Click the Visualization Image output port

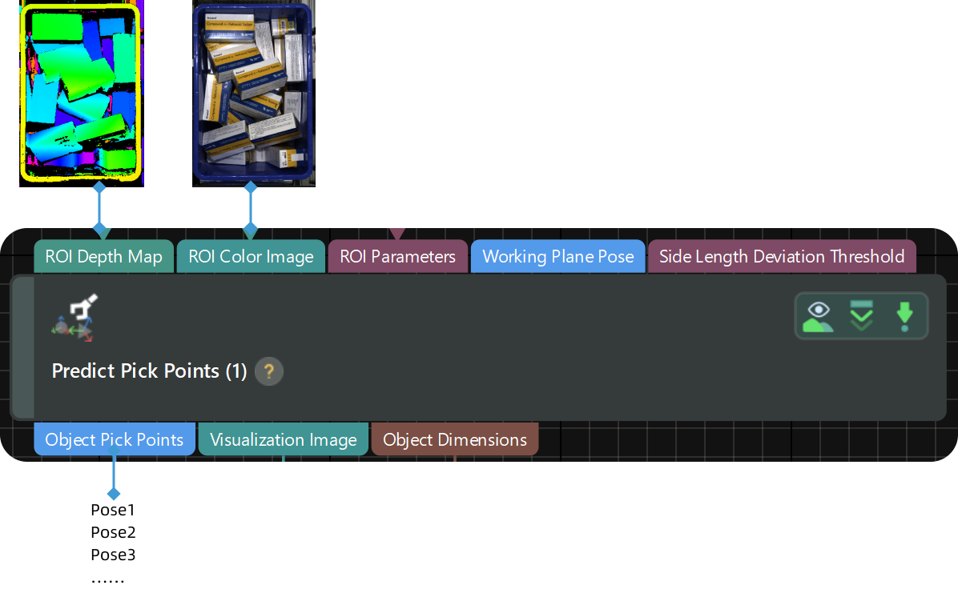283,439
